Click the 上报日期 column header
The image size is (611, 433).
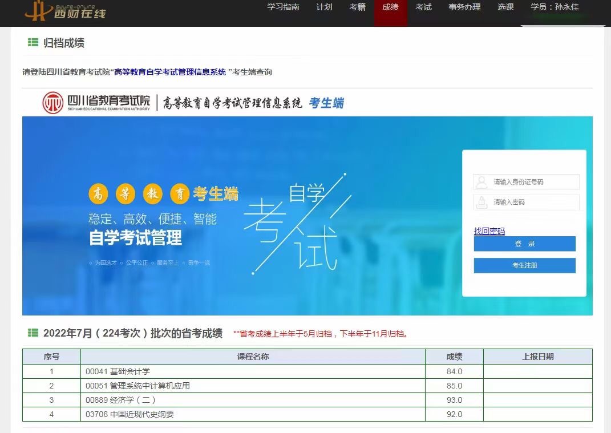tap(538, 357)
